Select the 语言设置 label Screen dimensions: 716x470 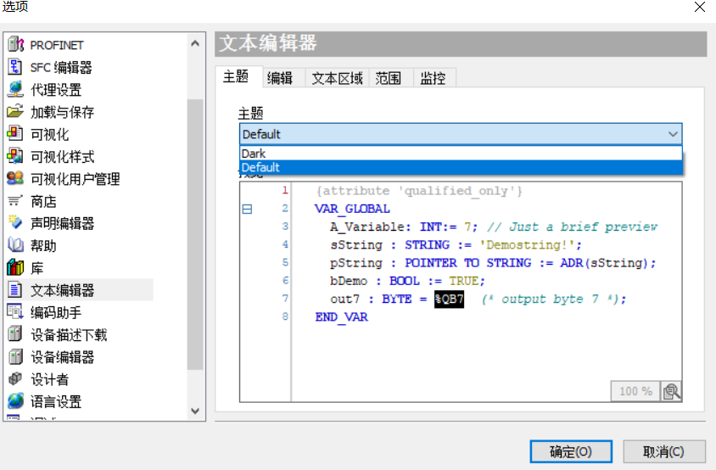(x=56, y=401)
